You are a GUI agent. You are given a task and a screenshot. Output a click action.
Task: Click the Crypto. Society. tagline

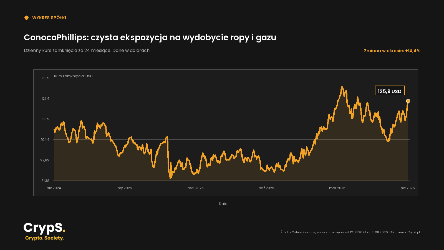[x=44, y=238]
